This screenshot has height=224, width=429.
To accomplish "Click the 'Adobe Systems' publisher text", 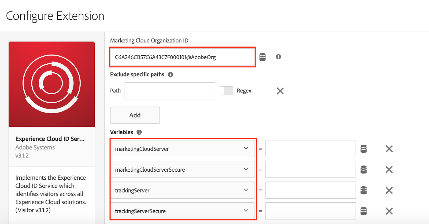I will [35, 147].
